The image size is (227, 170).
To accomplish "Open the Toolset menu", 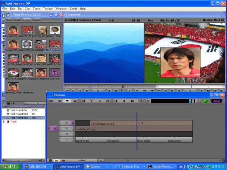I will pyautogui.click(x=48, y=9).
